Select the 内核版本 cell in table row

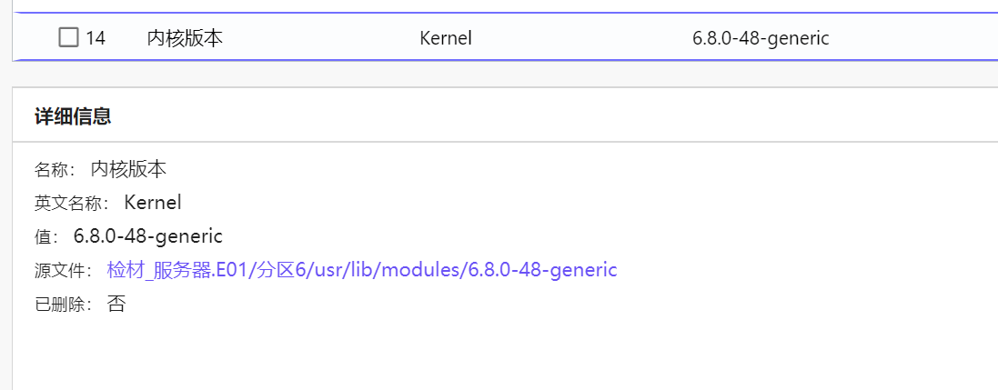coord(185,38)
